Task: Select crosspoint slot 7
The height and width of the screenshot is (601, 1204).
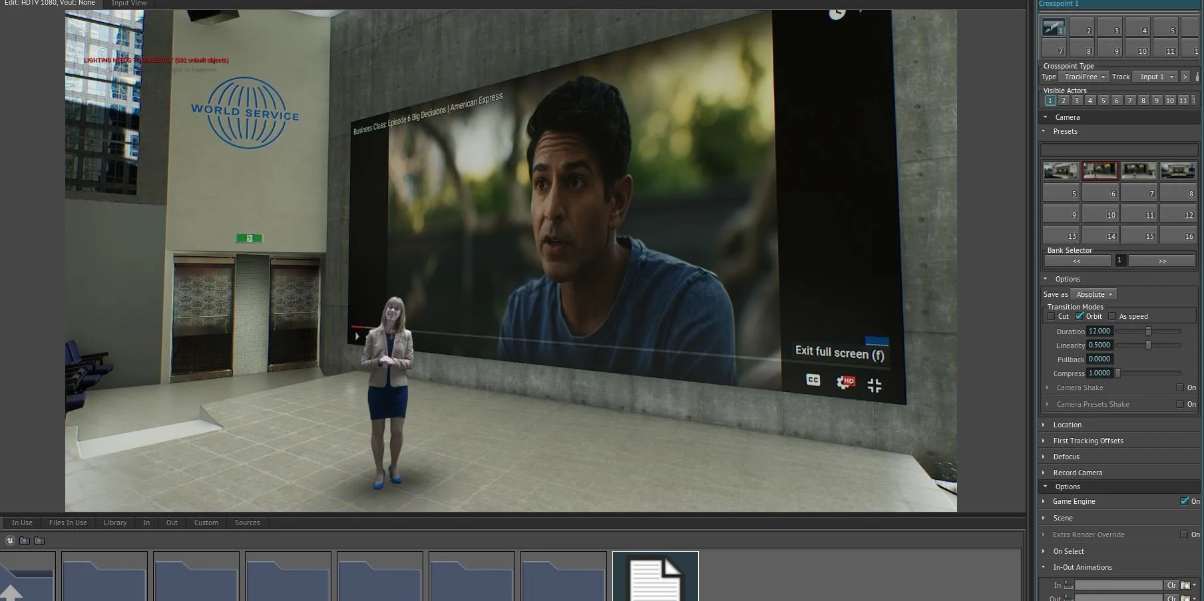Action: click(x=1054, y=48)
